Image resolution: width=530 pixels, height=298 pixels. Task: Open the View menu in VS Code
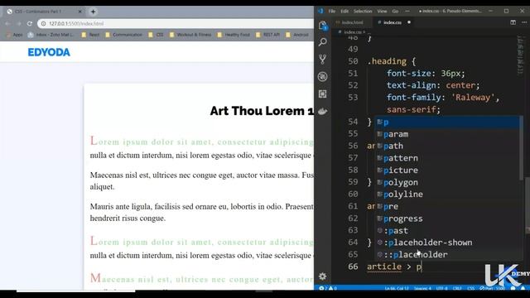382,11
